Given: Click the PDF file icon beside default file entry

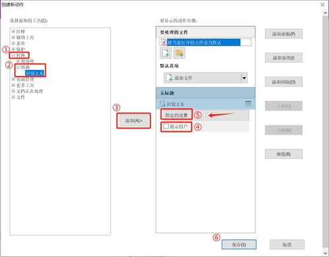Looking at the screenshot, I should click(x=164, y=42).
